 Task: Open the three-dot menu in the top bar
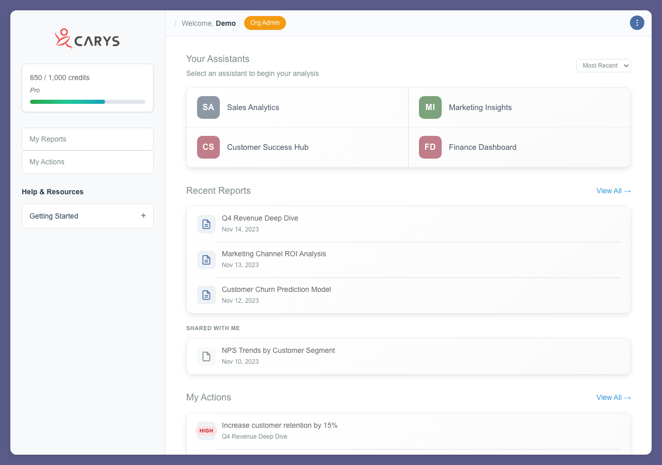click(637, 23)
